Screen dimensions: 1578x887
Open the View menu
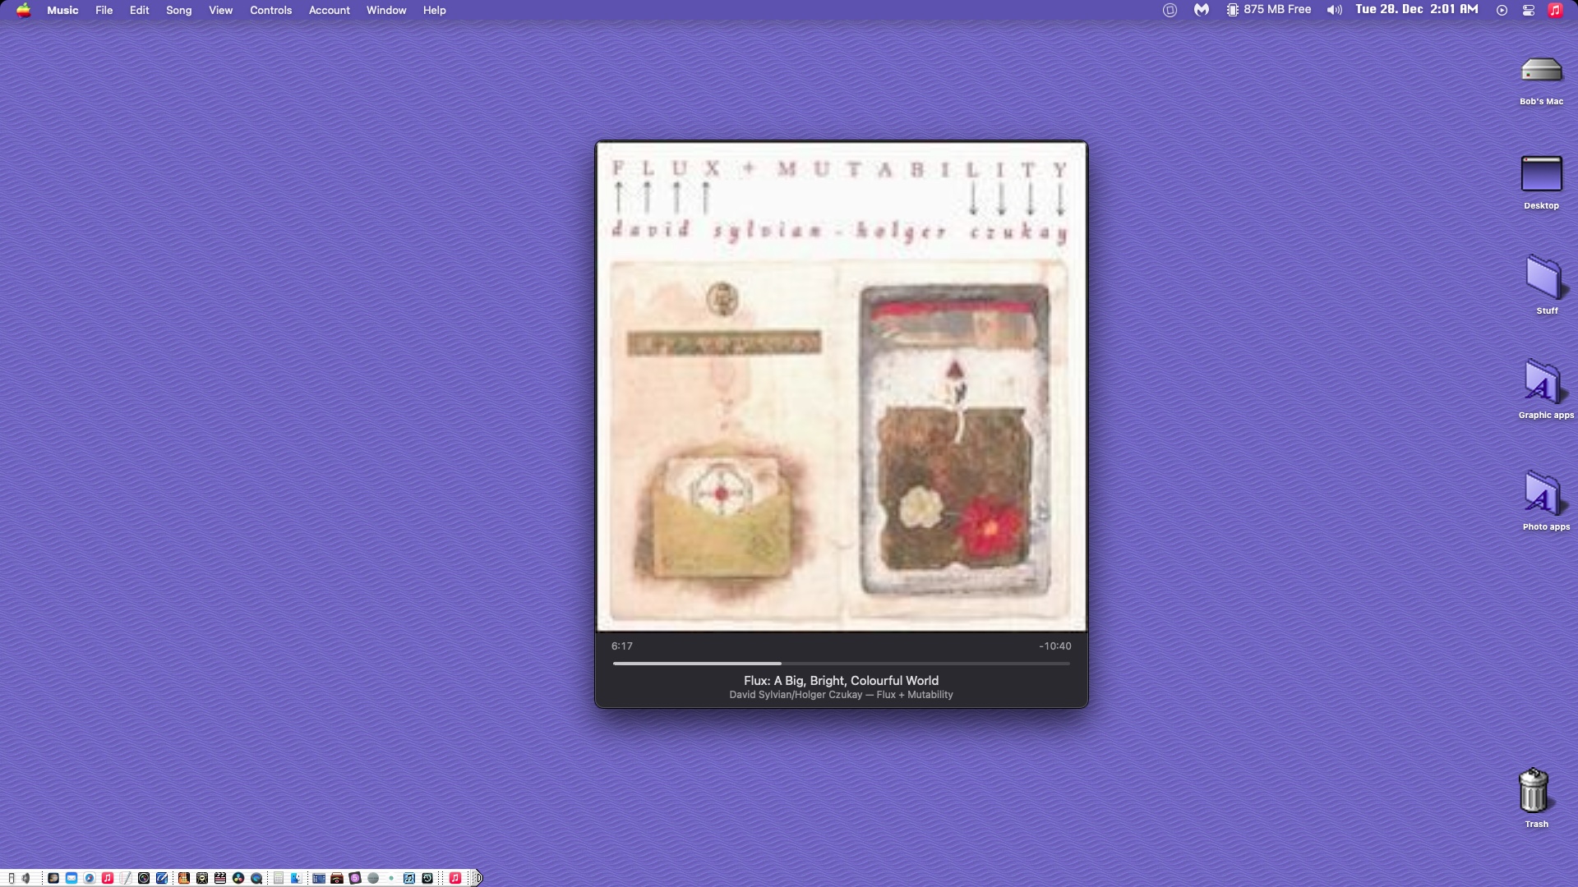pyautogui.click(x=220, y=10)
